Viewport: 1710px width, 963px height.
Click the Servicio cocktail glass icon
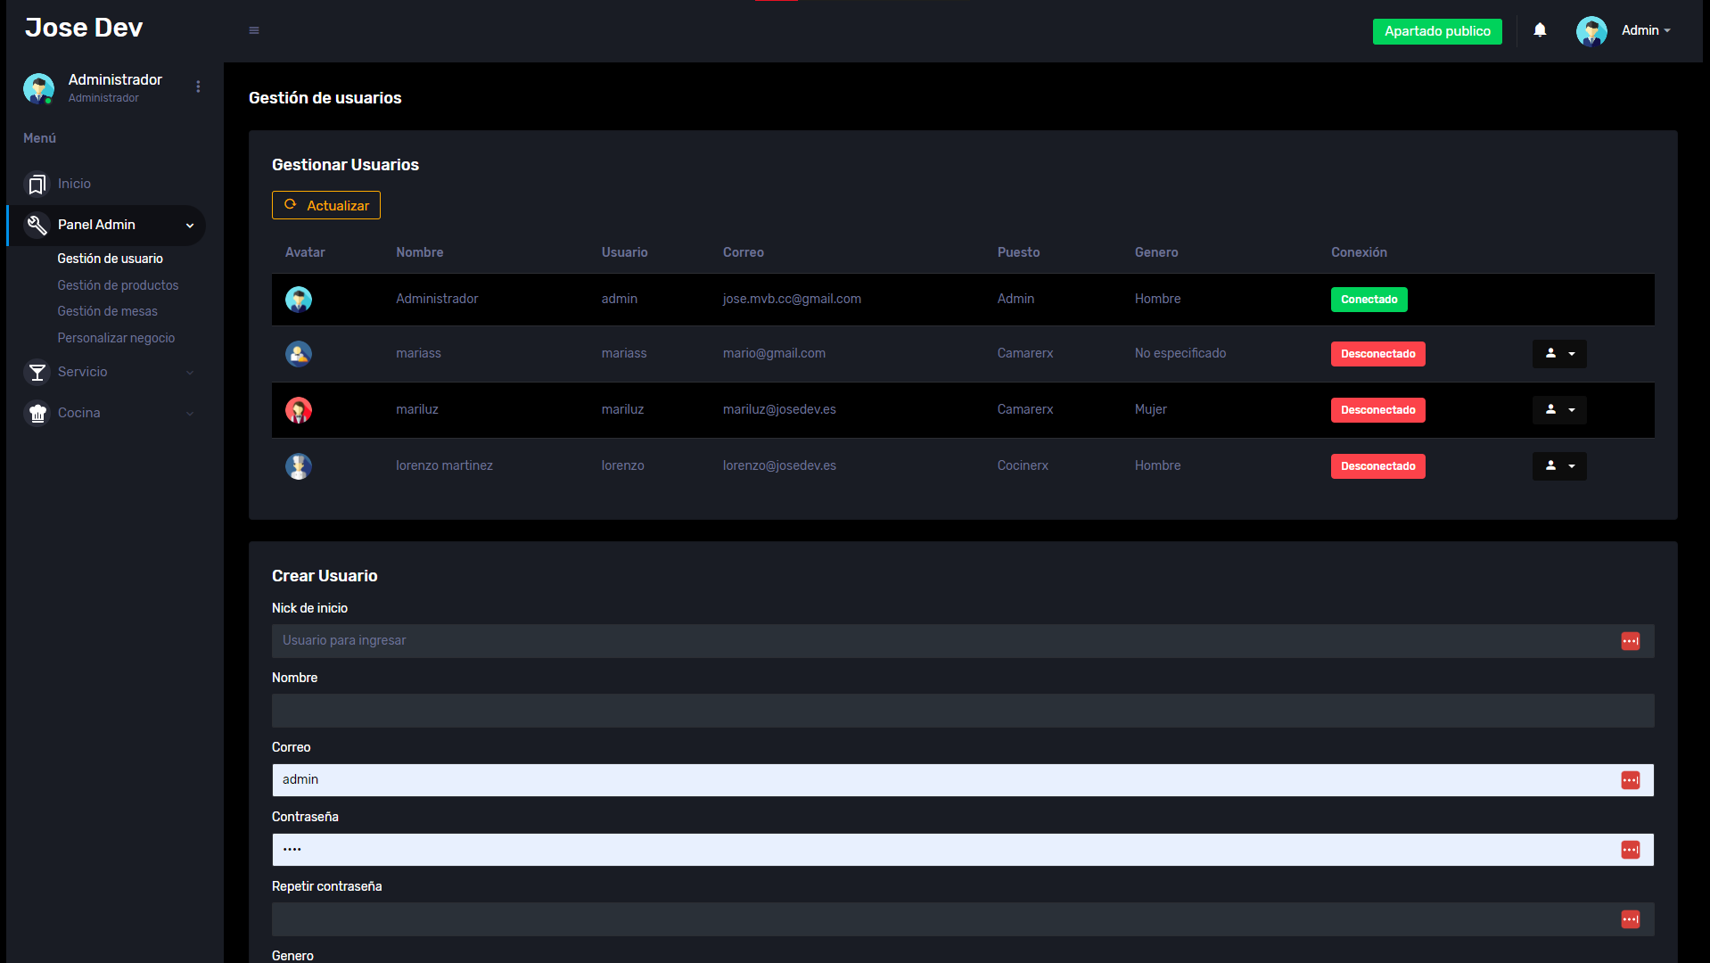point(37,372)
